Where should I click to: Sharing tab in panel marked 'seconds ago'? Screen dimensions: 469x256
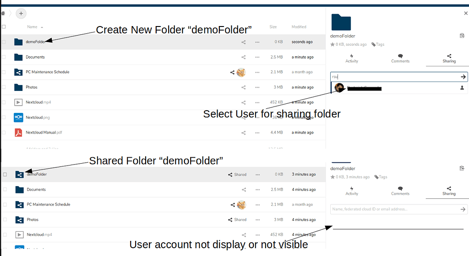[449, 59]
